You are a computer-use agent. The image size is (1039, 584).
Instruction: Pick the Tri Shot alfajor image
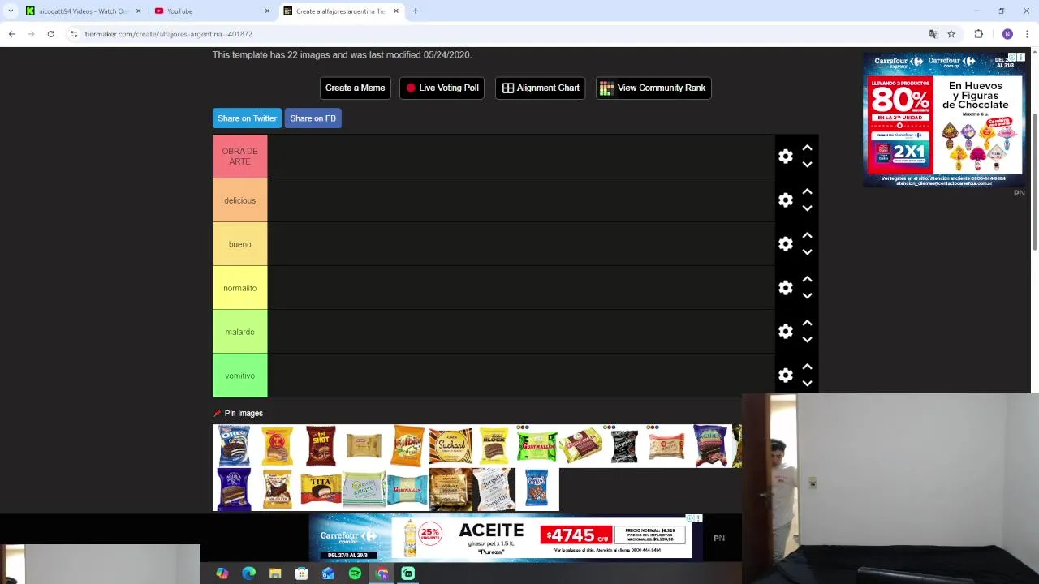coord(321,445)
